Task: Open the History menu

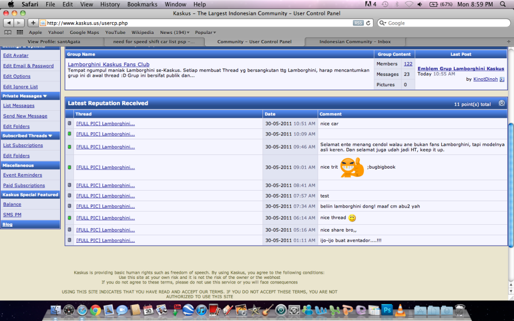Action: point(110,4)
